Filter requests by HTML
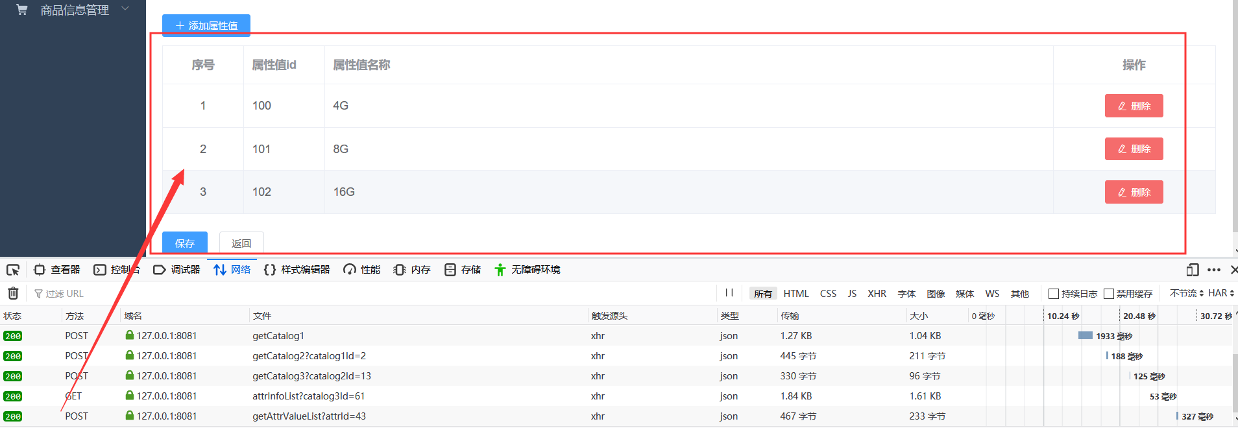Viewport: 1238px width, 428px height. coord(796,294)
